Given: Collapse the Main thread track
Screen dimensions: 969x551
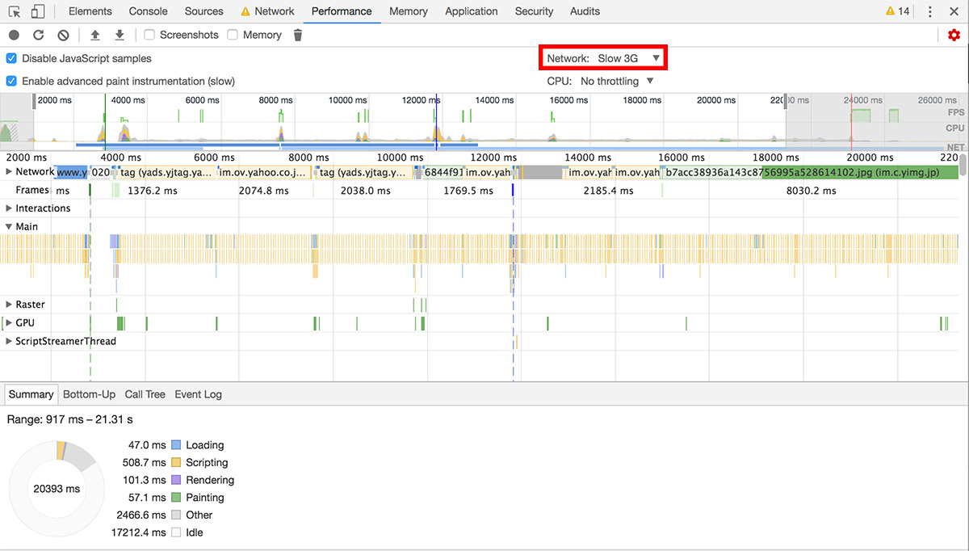Looking at the screenshot, I should coord(9,227).
